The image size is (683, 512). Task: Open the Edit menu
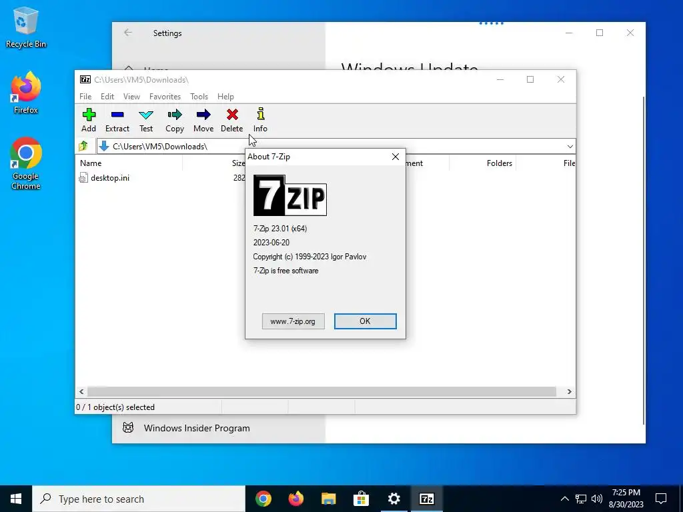click(x=107, y=97)
